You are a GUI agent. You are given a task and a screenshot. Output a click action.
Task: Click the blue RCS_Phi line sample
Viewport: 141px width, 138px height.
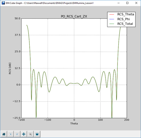[112, 19]
